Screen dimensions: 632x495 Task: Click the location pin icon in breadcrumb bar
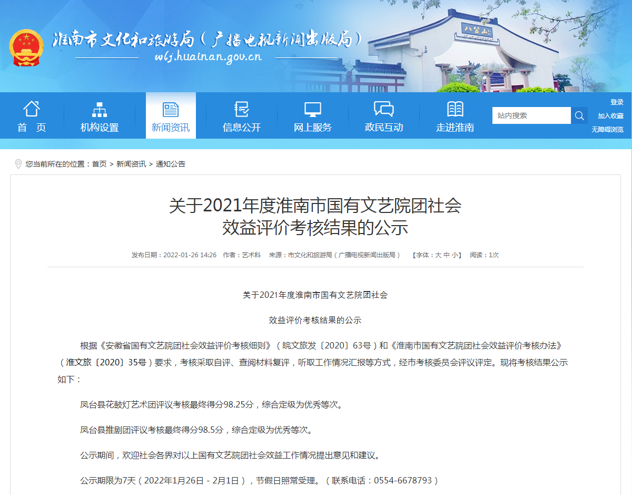tap(17, 164)
